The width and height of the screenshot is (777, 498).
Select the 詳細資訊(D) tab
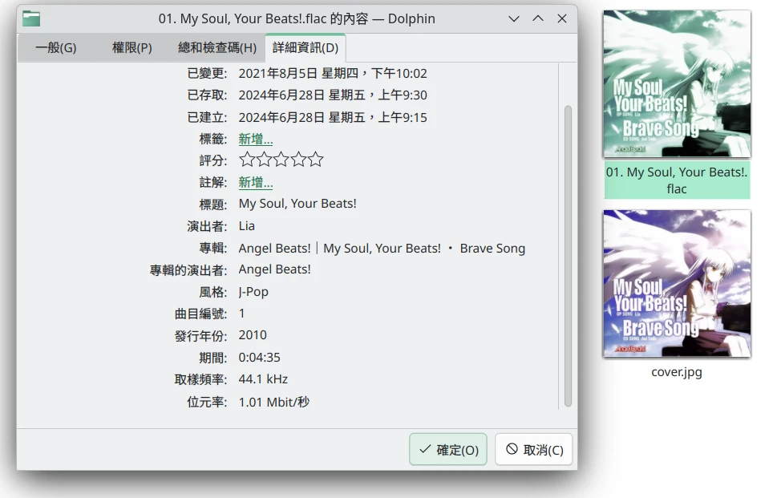point(306,47)
